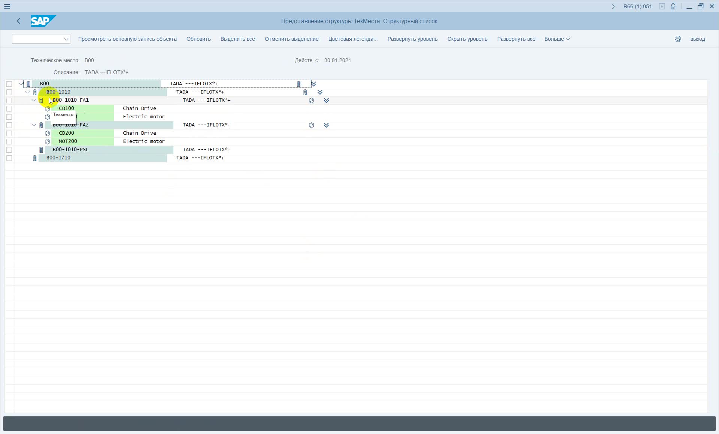Click the play session icon near R66
Viewport: 719px width, 434px height.
[662, 6]
